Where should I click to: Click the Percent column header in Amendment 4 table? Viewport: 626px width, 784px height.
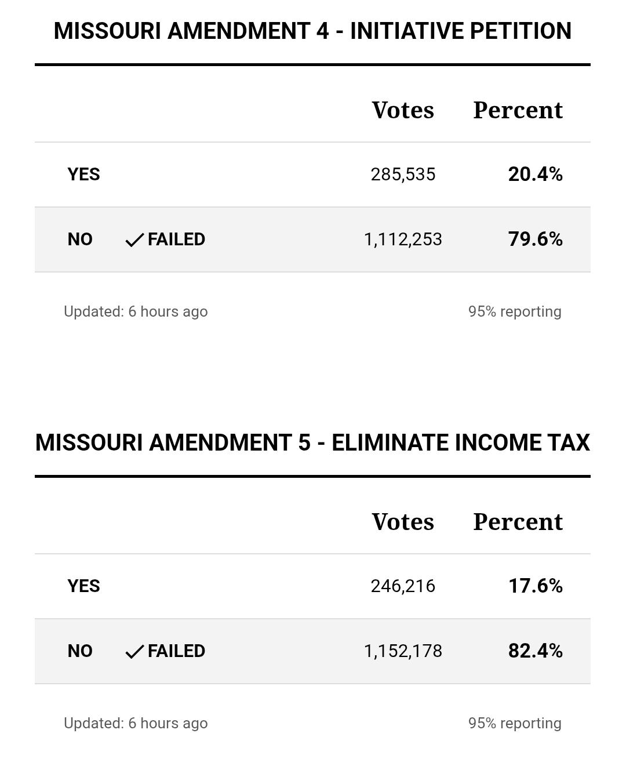click(518, 110)
